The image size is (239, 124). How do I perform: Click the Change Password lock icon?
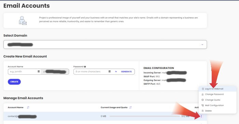click(202, 94)
